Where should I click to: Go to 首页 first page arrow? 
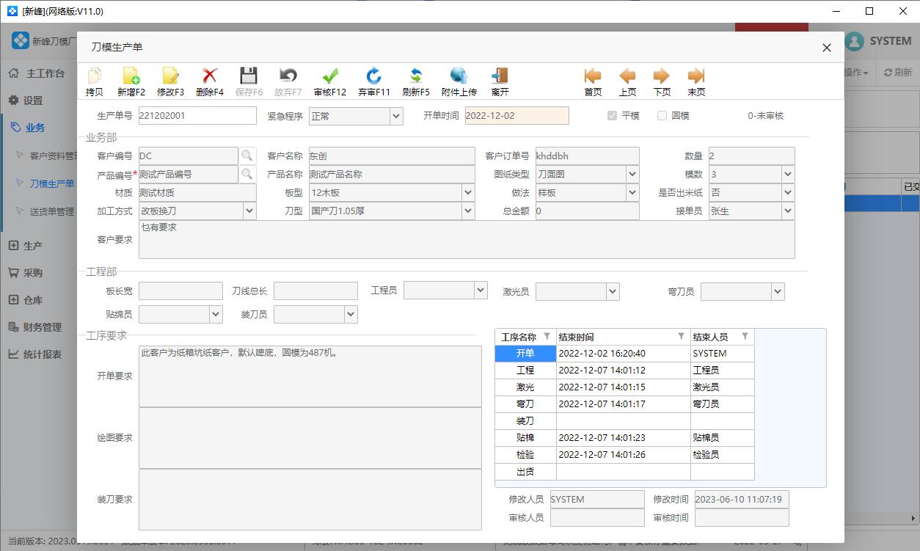point(593,76)
